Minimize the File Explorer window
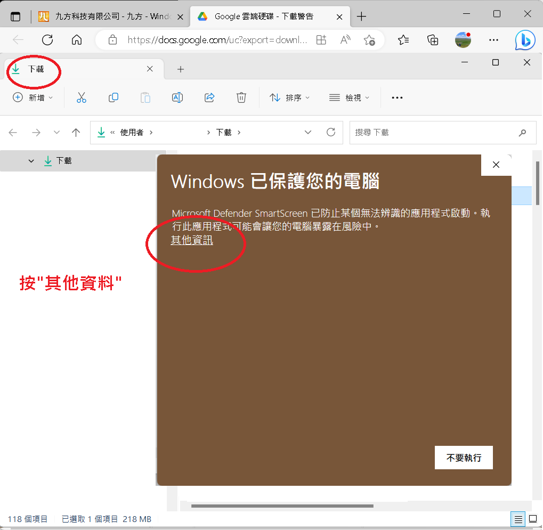 [x=465, y=62]
